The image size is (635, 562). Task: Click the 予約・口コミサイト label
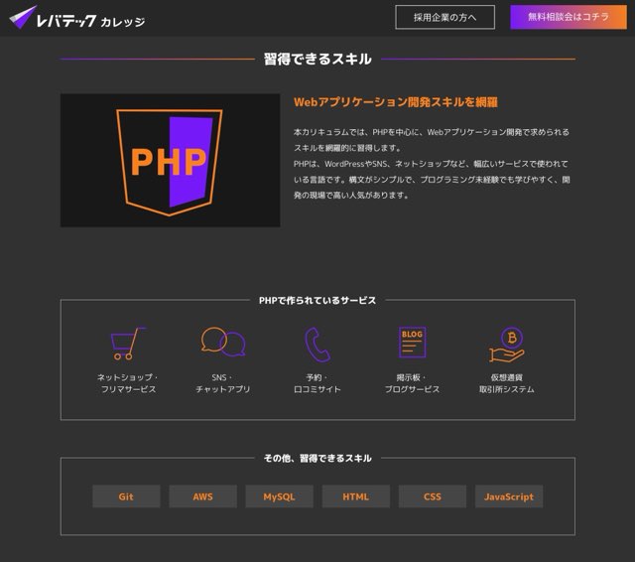tap(317, 383)
